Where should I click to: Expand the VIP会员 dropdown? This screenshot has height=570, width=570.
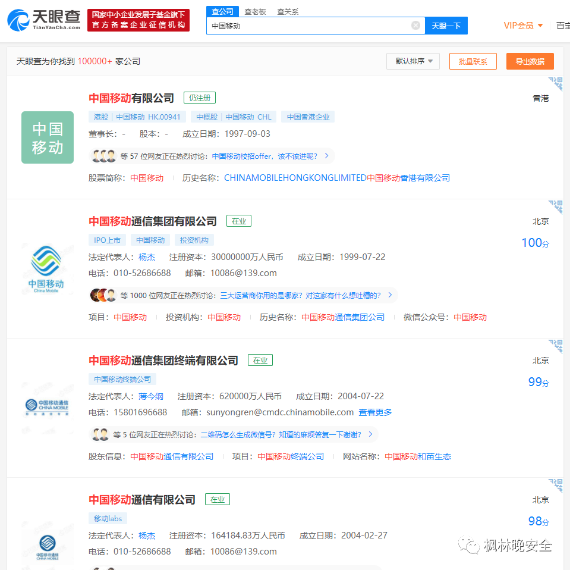[523, 26]
